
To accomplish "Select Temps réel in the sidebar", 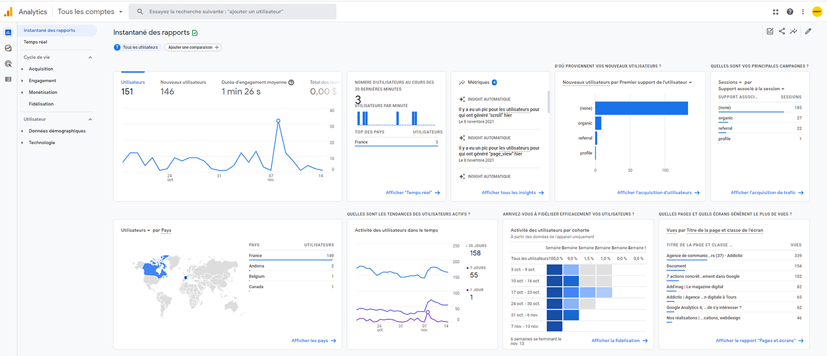I will [x=36, y=42].
